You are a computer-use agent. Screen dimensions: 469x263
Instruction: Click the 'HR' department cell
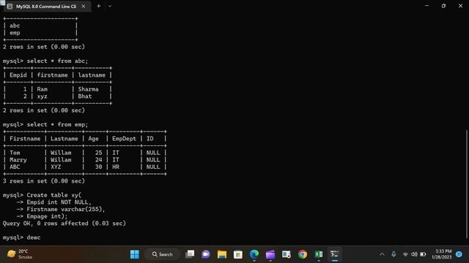click(x=116, y=167)
